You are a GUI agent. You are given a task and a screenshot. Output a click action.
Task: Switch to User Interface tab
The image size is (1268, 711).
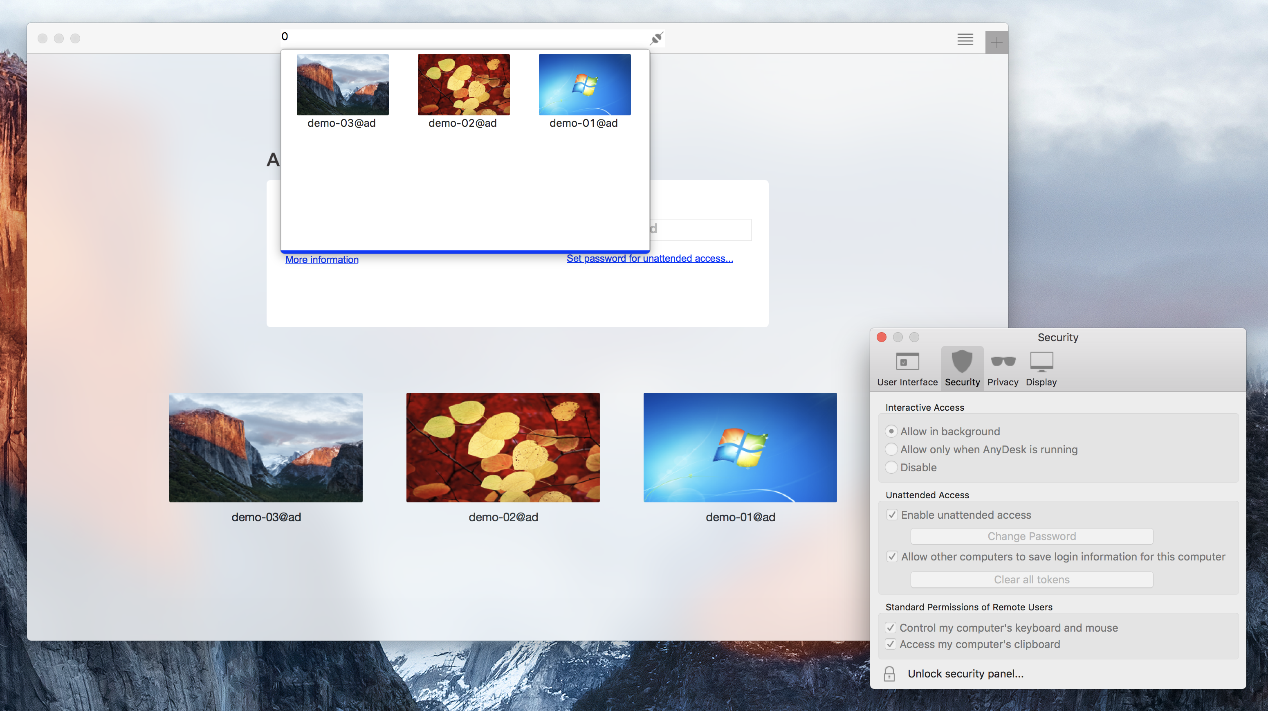point(907,367)
